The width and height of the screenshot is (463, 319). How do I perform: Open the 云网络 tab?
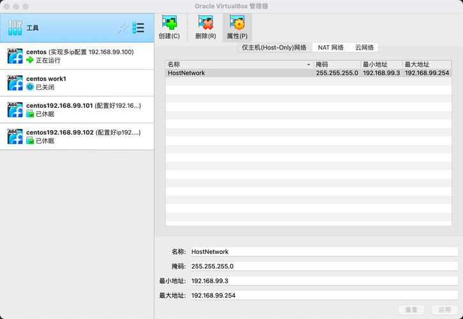(x=364, y=48)
